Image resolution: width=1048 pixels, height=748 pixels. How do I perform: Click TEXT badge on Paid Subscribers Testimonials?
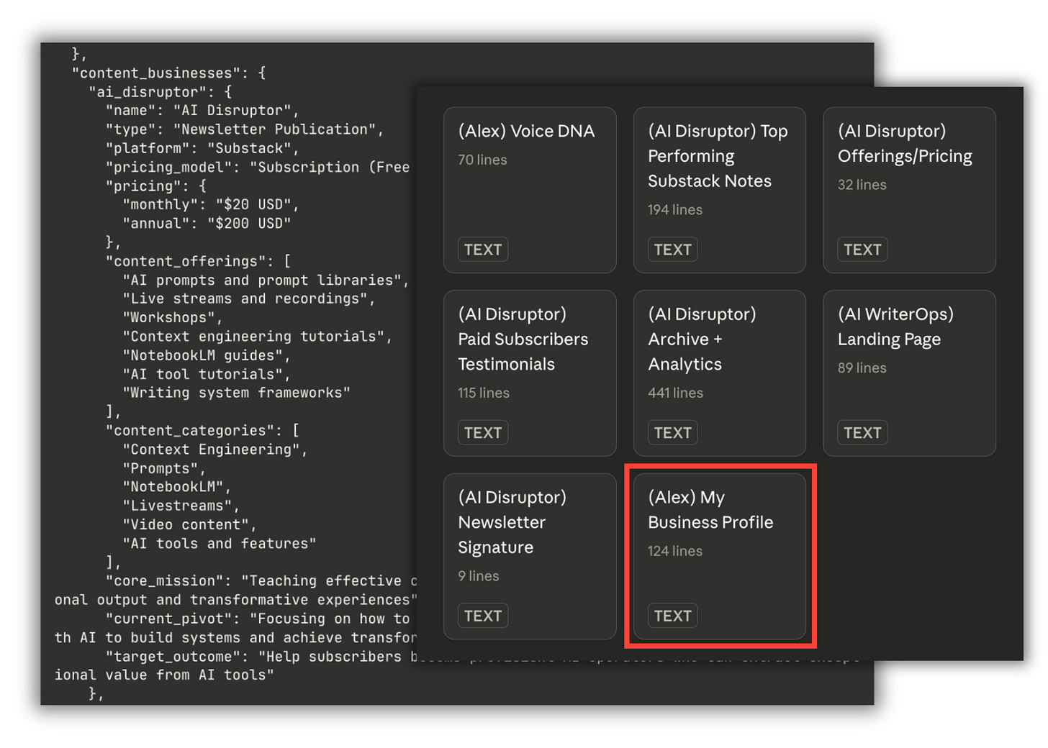tap(483, 432)
